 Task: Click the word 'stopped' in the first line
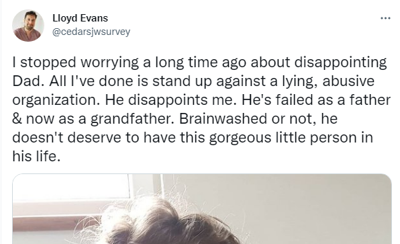tap(48, 63)
